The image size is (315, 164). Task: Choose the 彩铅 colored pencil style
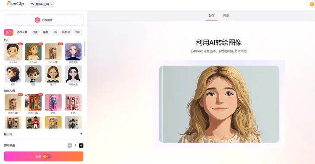click(x=13, y=74)
